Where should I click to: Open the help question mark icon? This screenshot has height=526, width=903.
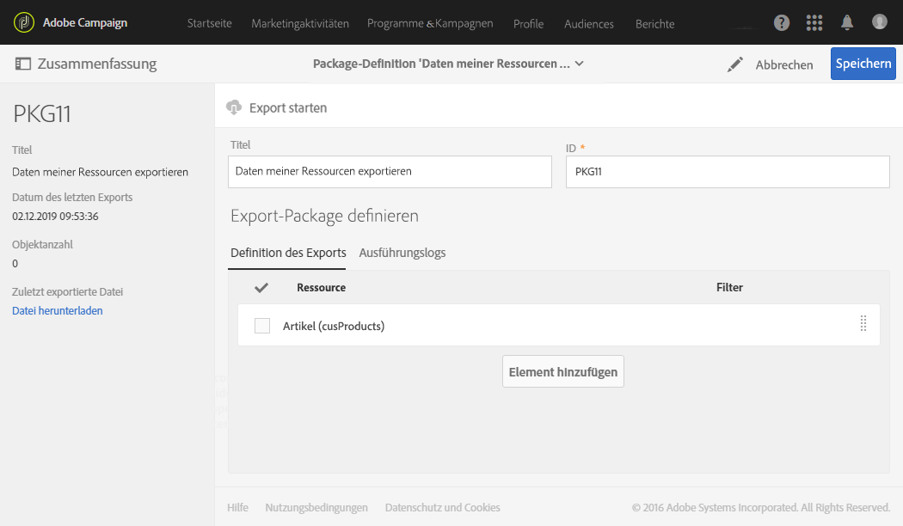[782, 23]
